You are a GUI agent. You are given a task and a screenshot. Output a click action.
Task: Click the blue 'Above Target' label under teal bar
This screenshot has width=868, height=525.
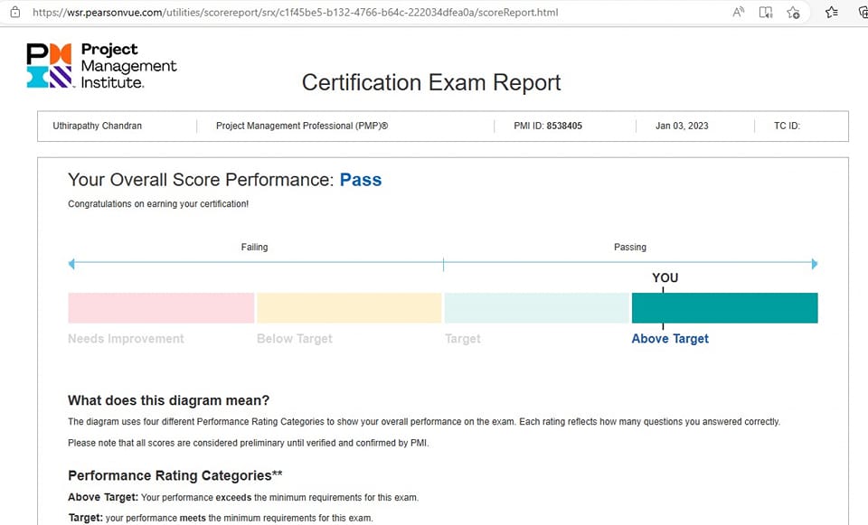[x=670, y=339]
